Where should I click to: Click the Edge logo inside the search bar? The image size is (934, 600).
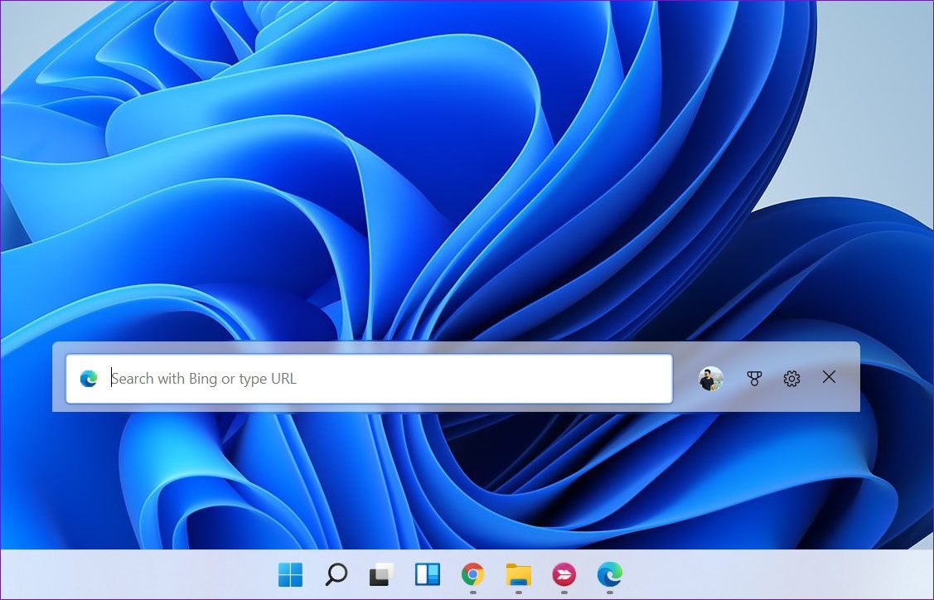[x=89, y=379]
